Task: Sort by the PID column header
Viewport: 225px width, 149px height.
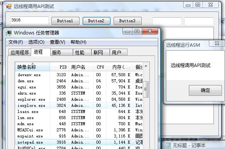Action: (59, 67)
